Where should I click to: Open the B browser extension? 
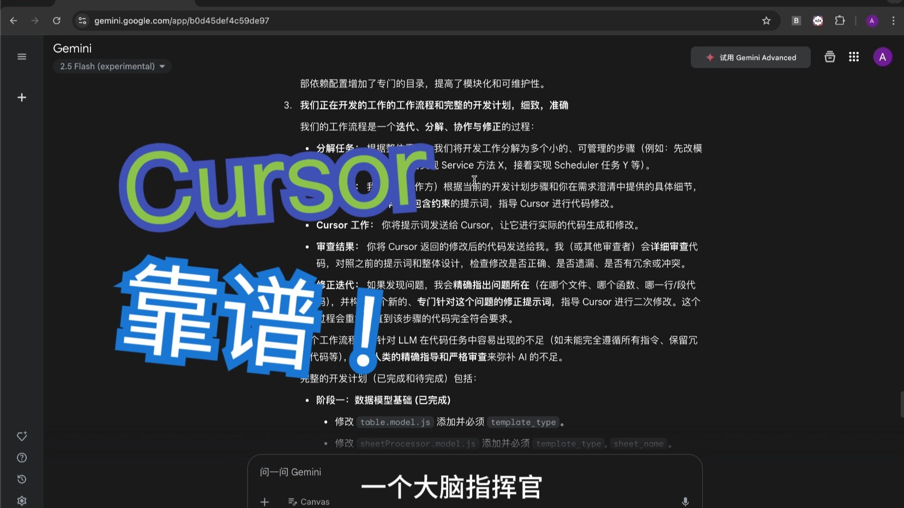[x=796, y=21]
